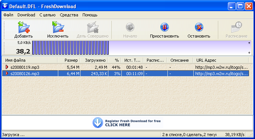Click downloaded value 243,33 K

pyautogui.click(x=99, y=74)
